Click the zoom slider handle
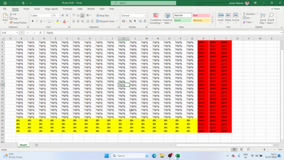Image resolution: width=284 pixels, height=160 pixels. tap(264, 149)
